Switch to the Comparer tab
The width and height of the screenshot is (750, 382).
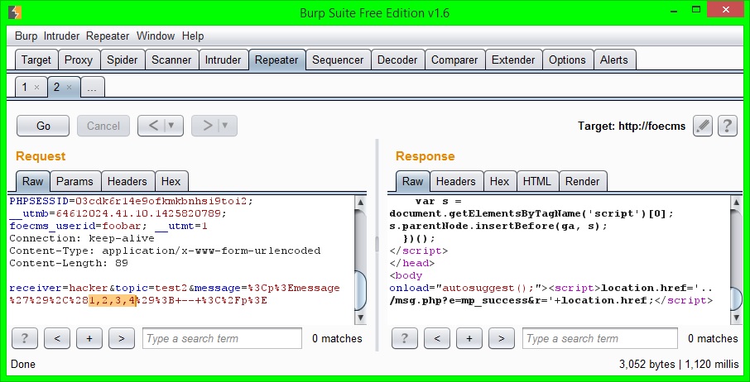[x=454, y=60]
